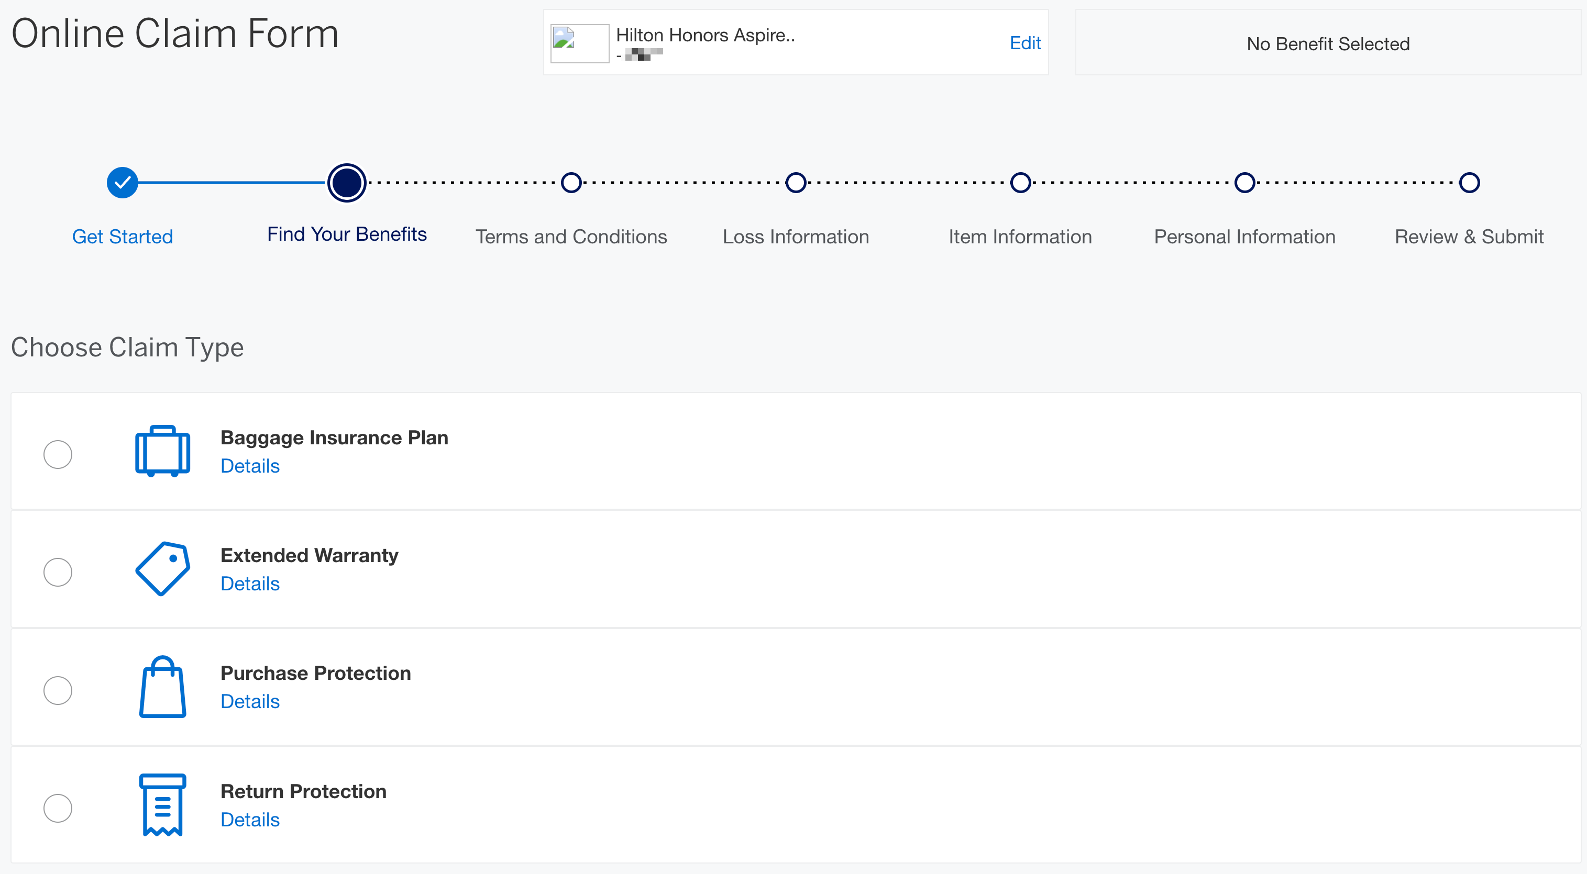Select the Extended Warranty radio button
The image size is (1587, 874).
[58, 573]
